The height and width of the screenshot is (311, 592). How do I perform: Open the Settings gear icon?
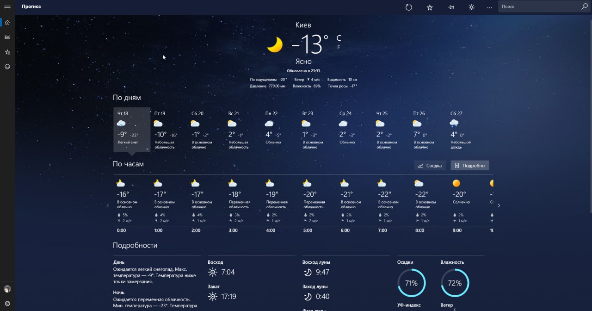[x=7, y=304]
